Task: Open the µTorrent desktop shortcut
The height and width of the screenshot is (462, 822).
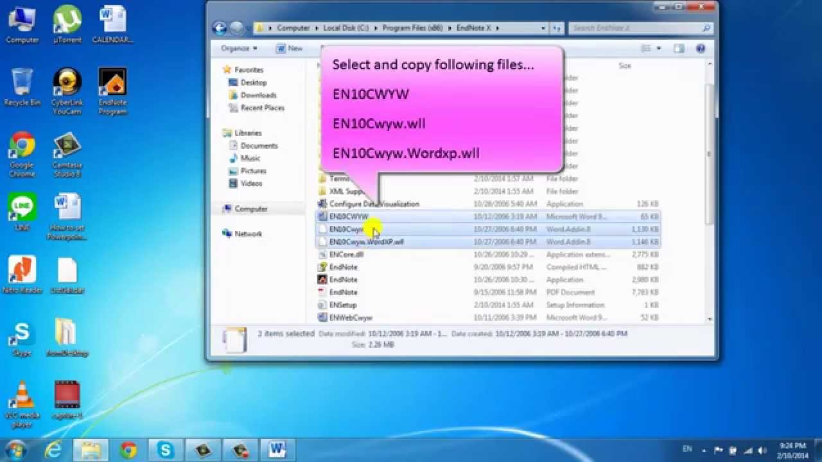Action: (x=67, y=24)
